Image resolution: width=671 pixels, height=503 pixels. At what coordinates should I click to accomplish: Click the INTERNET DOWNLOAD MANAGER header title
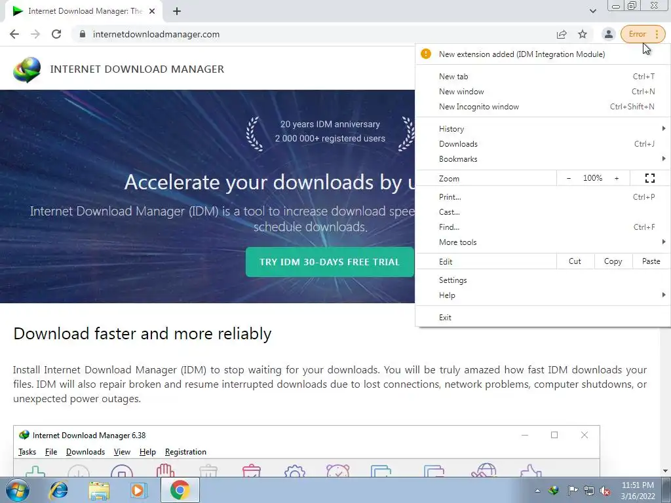137,69
